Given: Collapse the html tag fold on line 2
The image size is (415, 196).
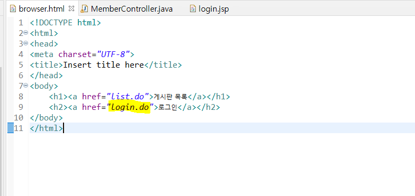Looking at the screenshot, I should (25, 33).
